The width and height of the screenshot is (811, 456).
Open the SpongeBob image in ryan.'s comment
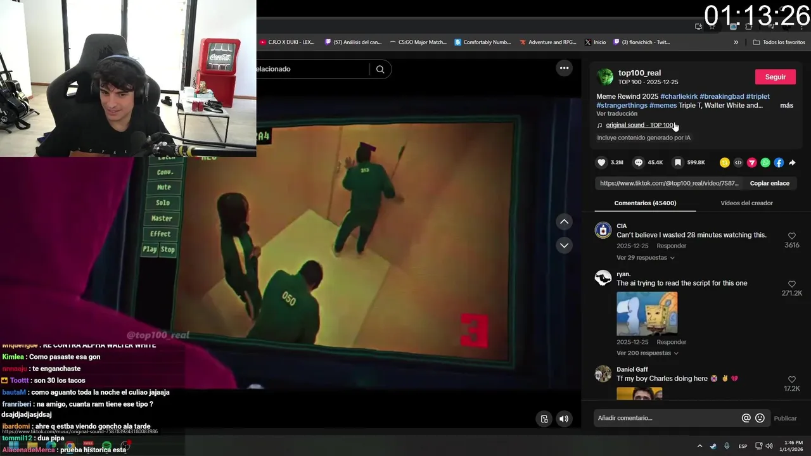(647, 313)
